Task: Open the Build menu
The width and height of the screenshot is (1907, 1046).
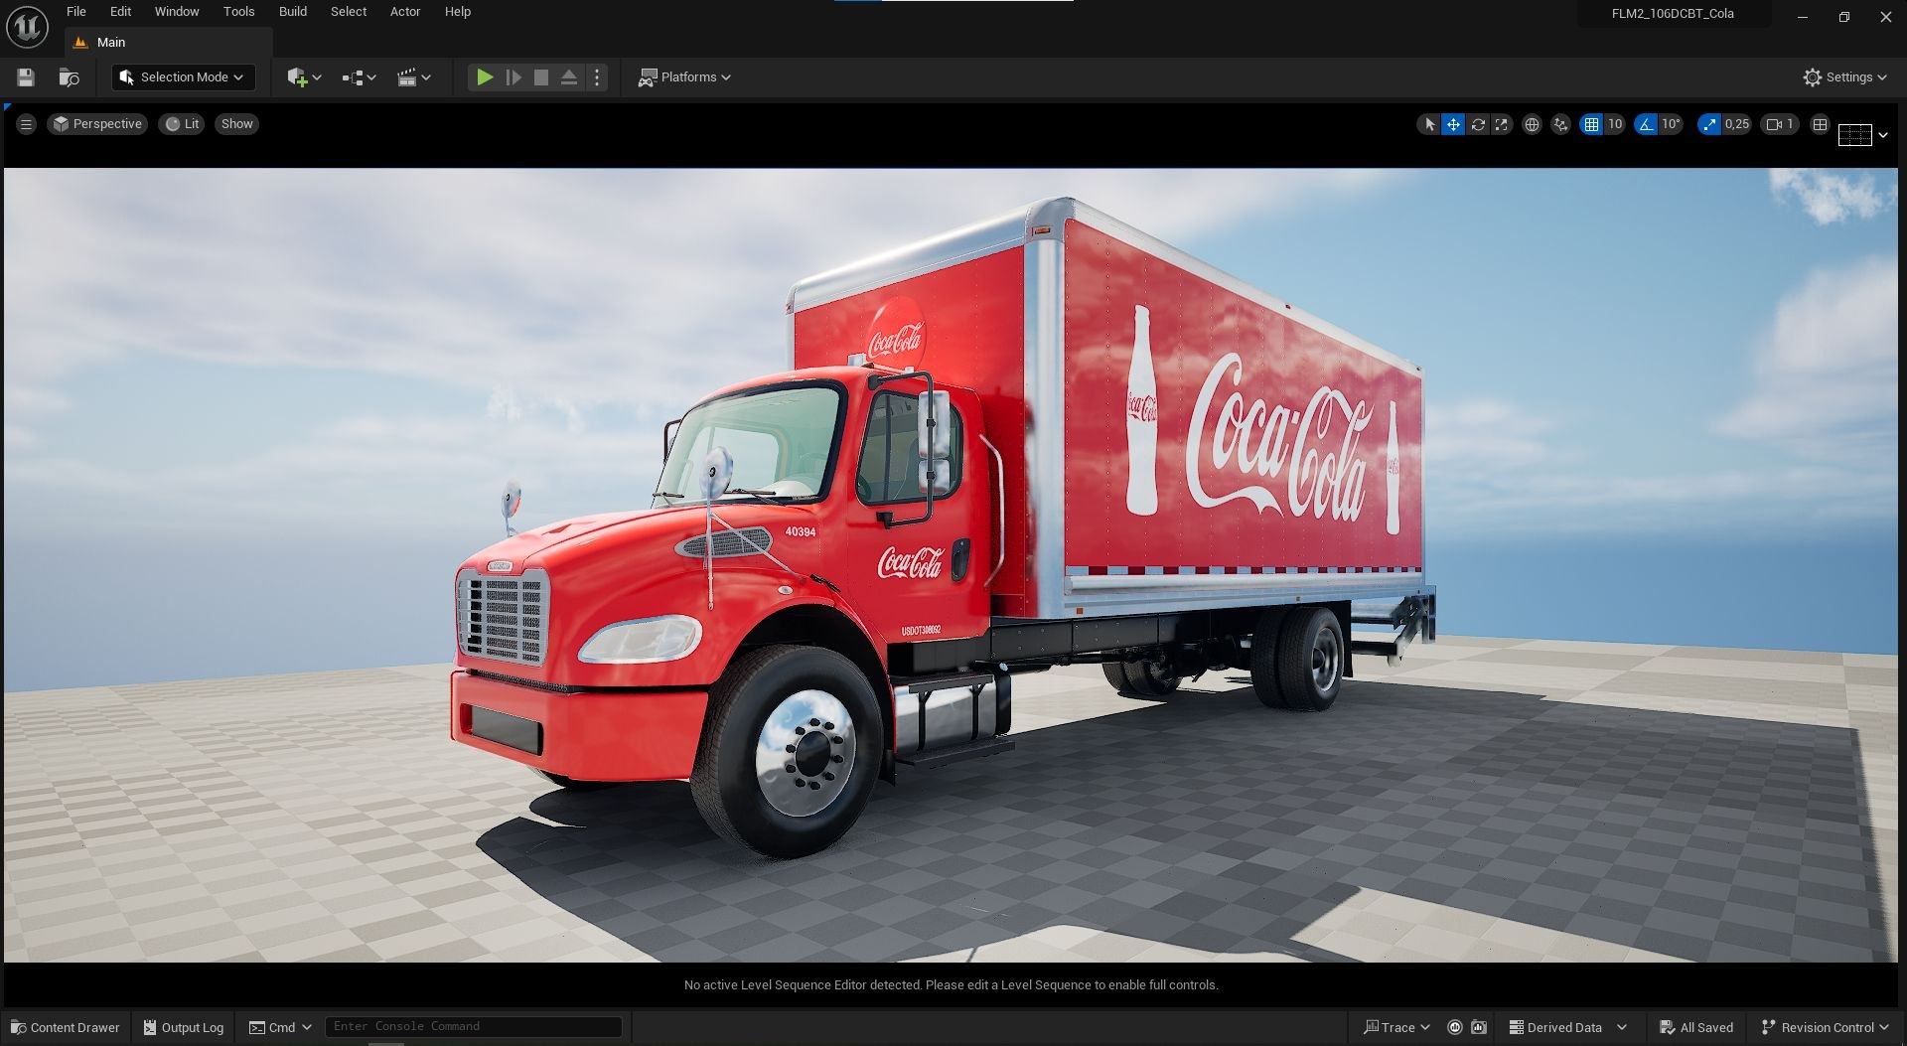Action: [293, 12]
